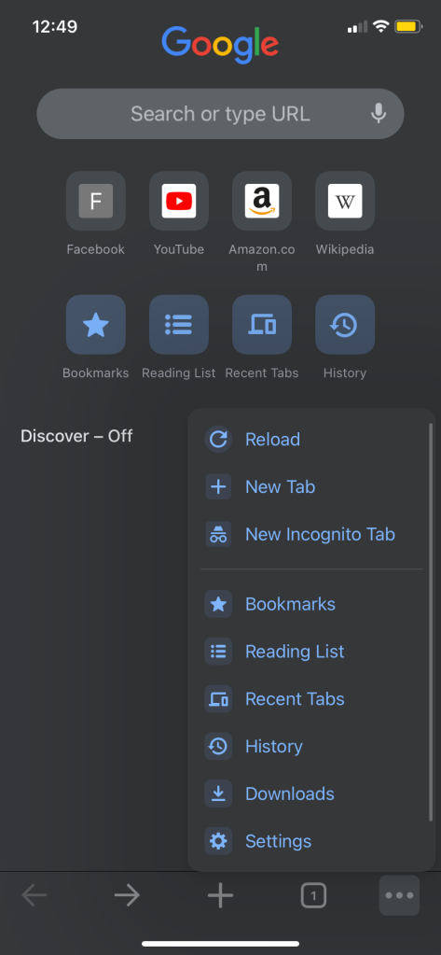Click the menu's vertical scrollbar

pyautogui.click(x=431, y=621)
